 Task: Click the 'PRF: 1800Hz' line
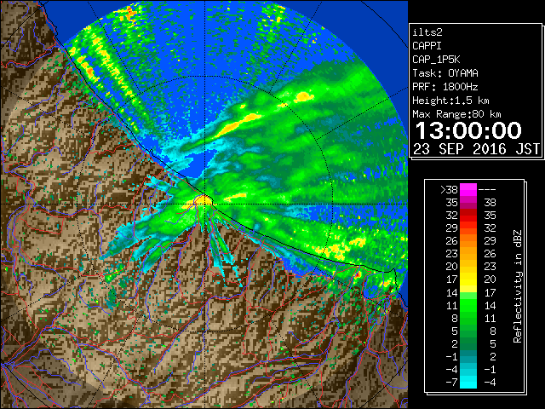[445, 87]
